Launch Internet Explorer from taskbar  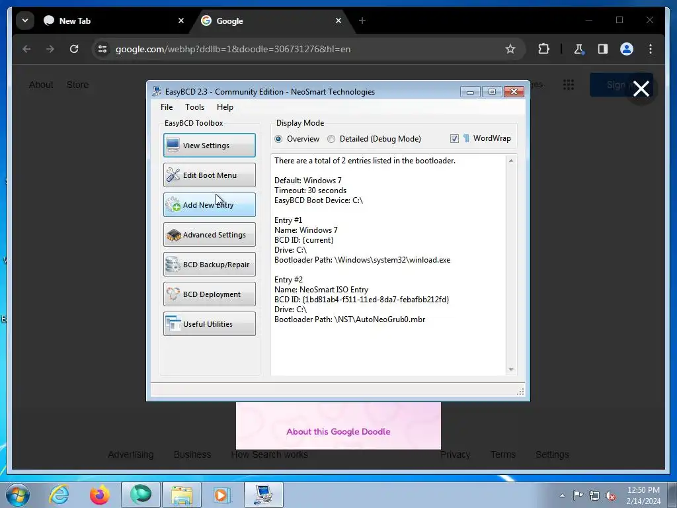point(59,495)
